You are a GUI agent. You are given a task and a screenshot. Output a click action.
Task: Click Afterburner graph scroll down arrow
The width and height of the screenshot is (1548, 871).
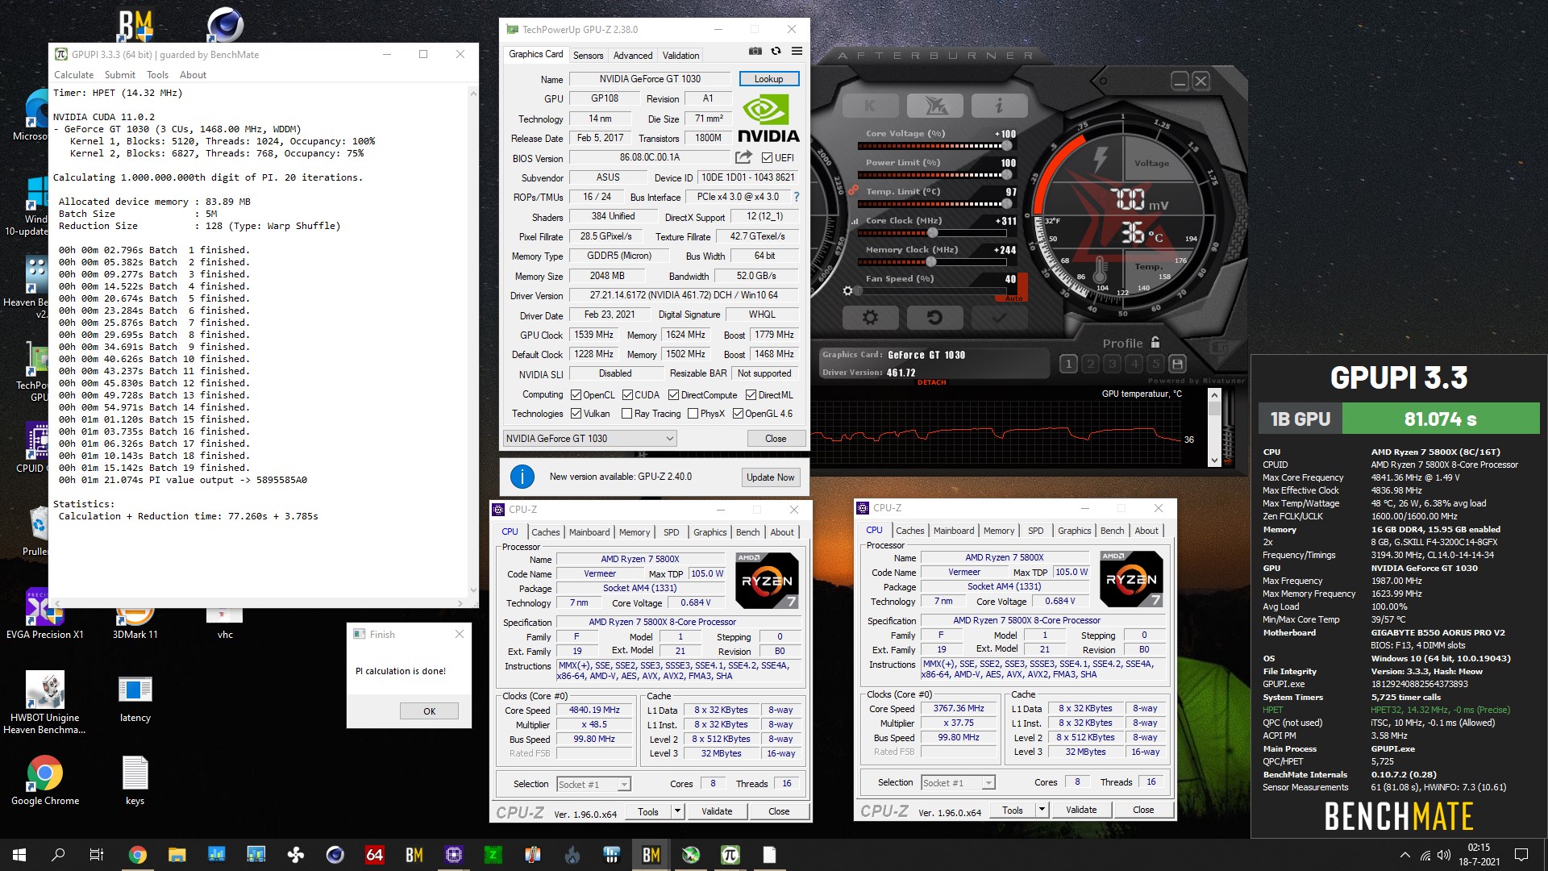1215,461
